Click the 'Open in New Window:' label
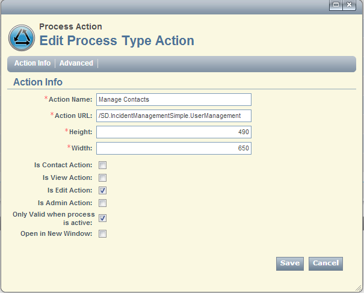The image size is (364, 293). coord(56,233)
